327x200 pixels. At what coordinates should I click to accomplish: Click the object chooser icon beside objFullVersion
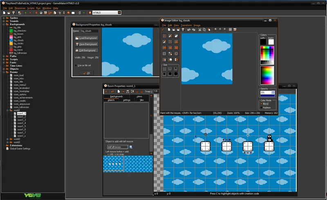coord(131,147)
